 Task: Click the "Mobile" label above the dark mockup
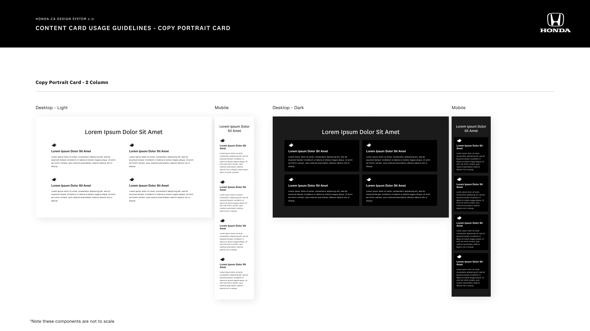(x=458, y=108)
